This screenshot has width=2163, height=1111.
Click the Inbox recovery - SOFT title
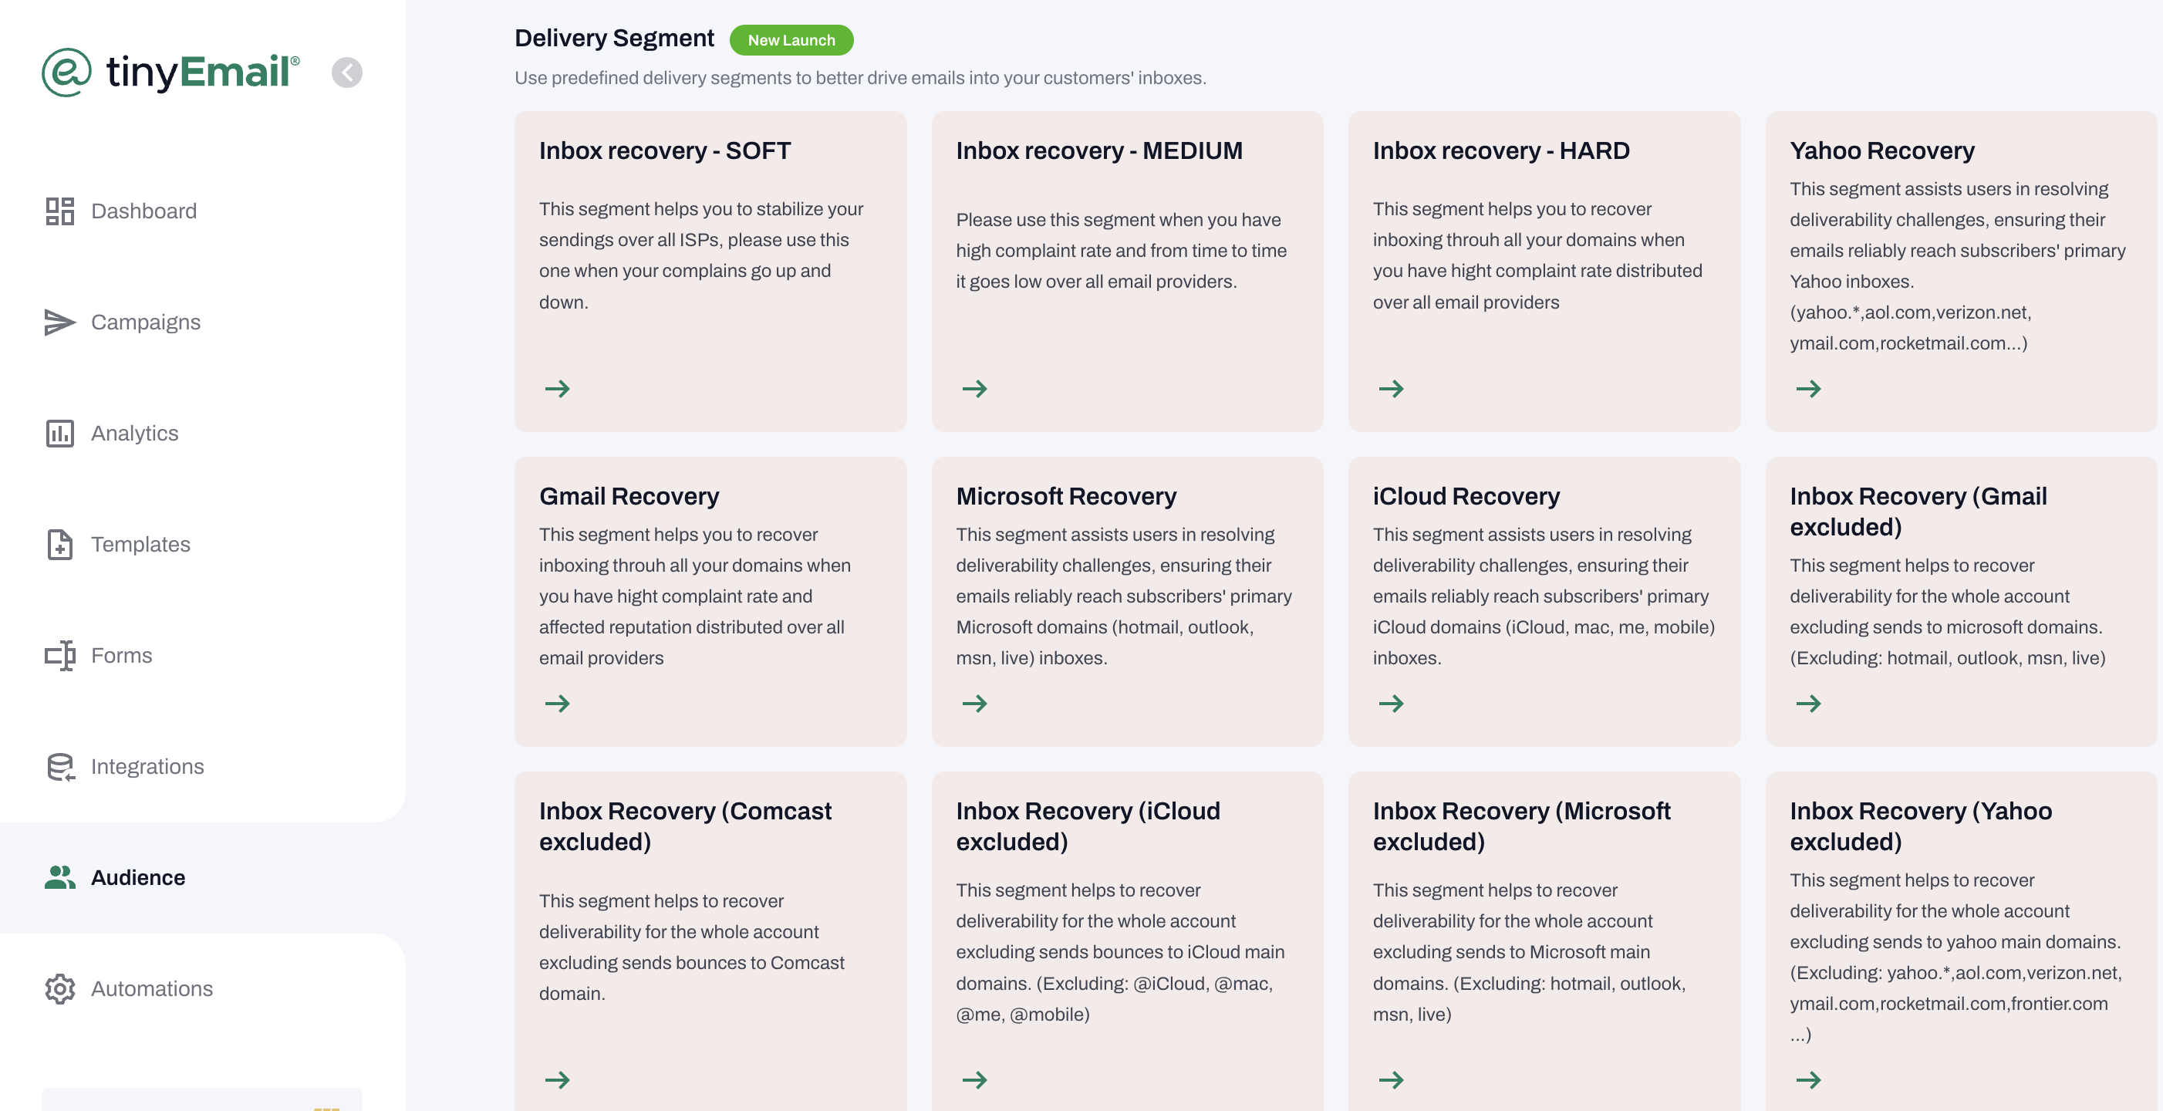coord(665,151)
